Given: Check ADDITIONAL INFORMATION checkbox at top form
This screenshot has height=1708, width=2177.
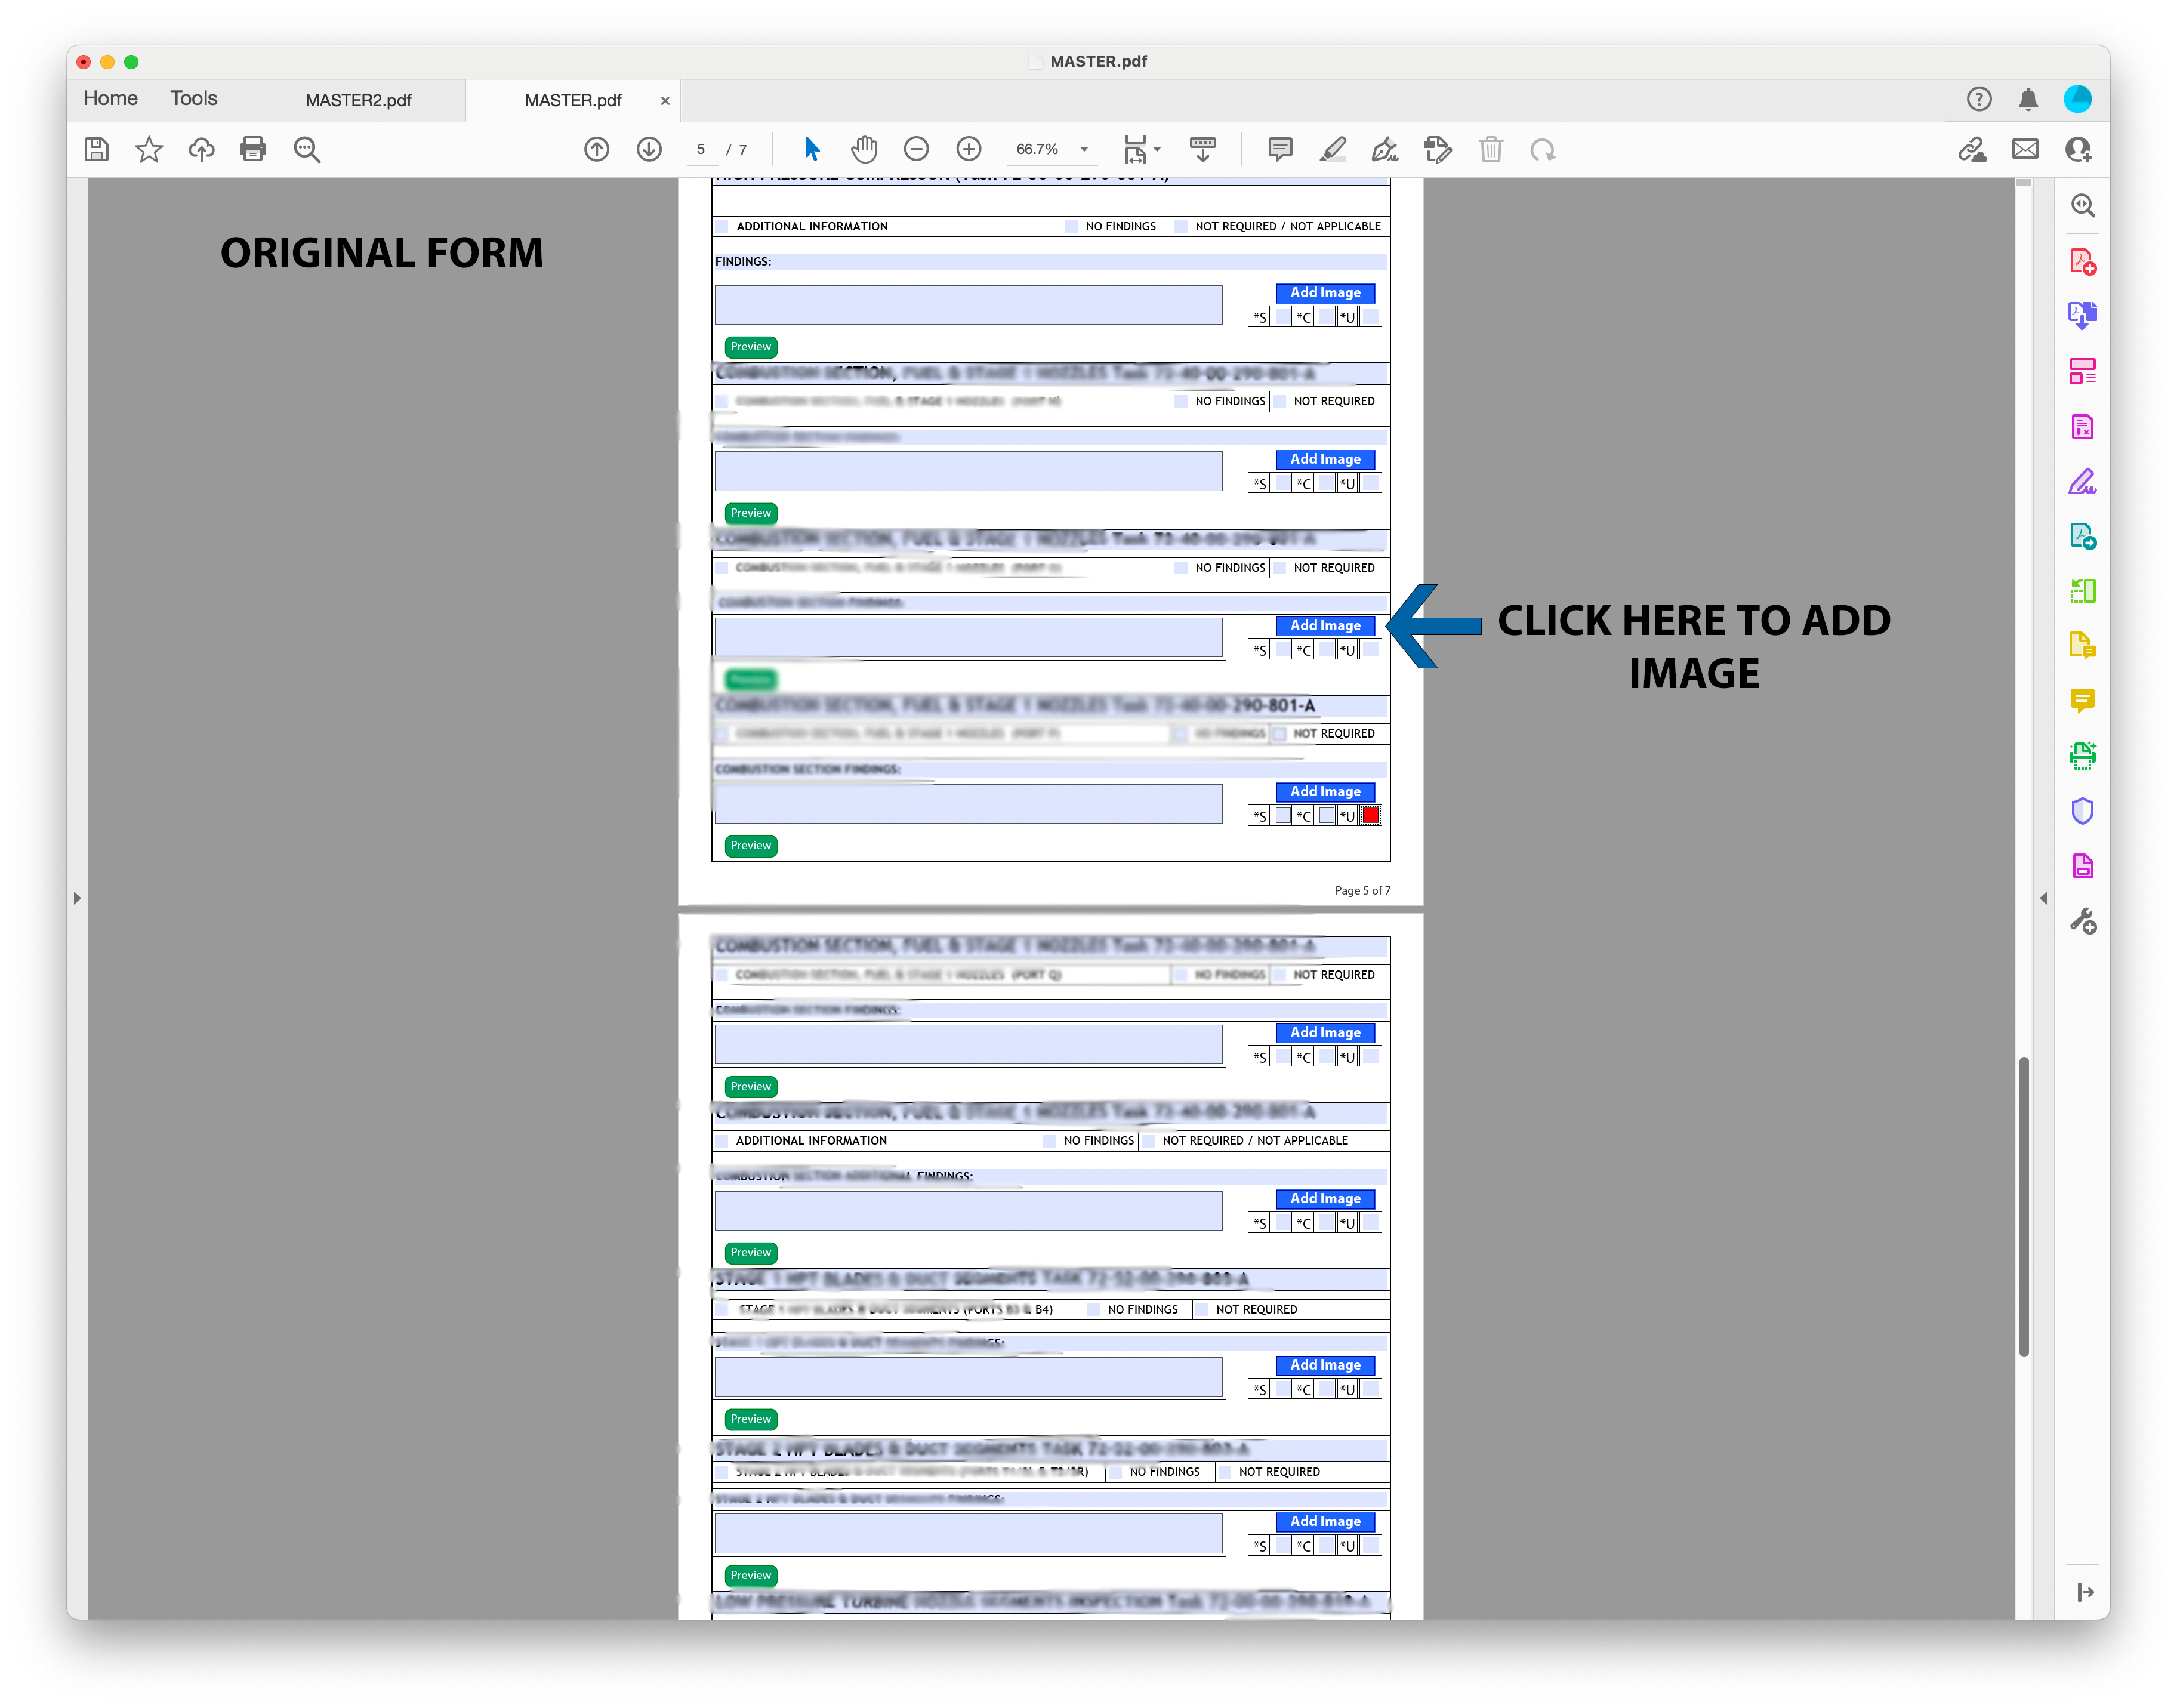Looking at the screenshot, I should point(722,227).
